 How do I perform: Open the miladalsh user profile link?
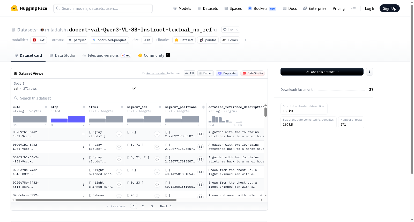[56, 30]
